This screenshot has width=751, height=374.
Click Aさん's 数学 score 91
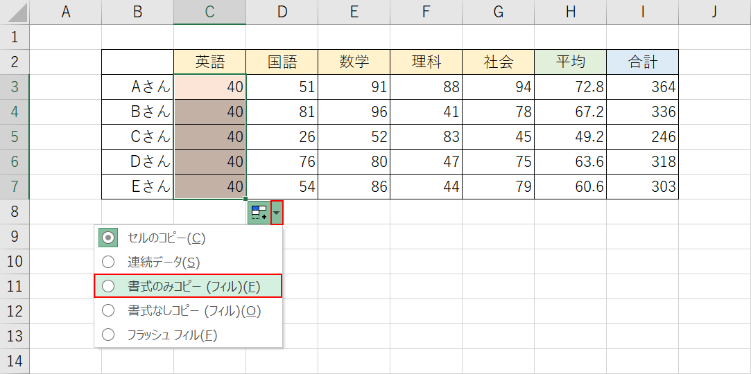click(354, 87)
